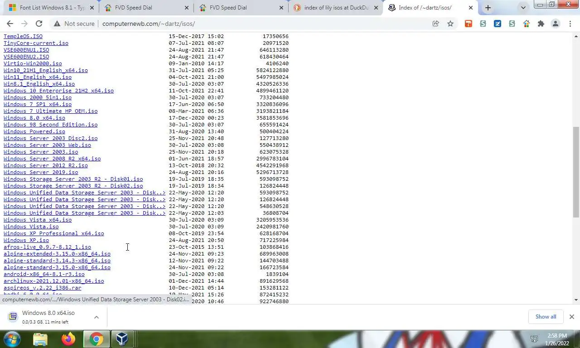This screenshot has width=580, height=348.
Task: Switch to index of lily isos DuckDuckGo tab
Action: tap(335, 8)
